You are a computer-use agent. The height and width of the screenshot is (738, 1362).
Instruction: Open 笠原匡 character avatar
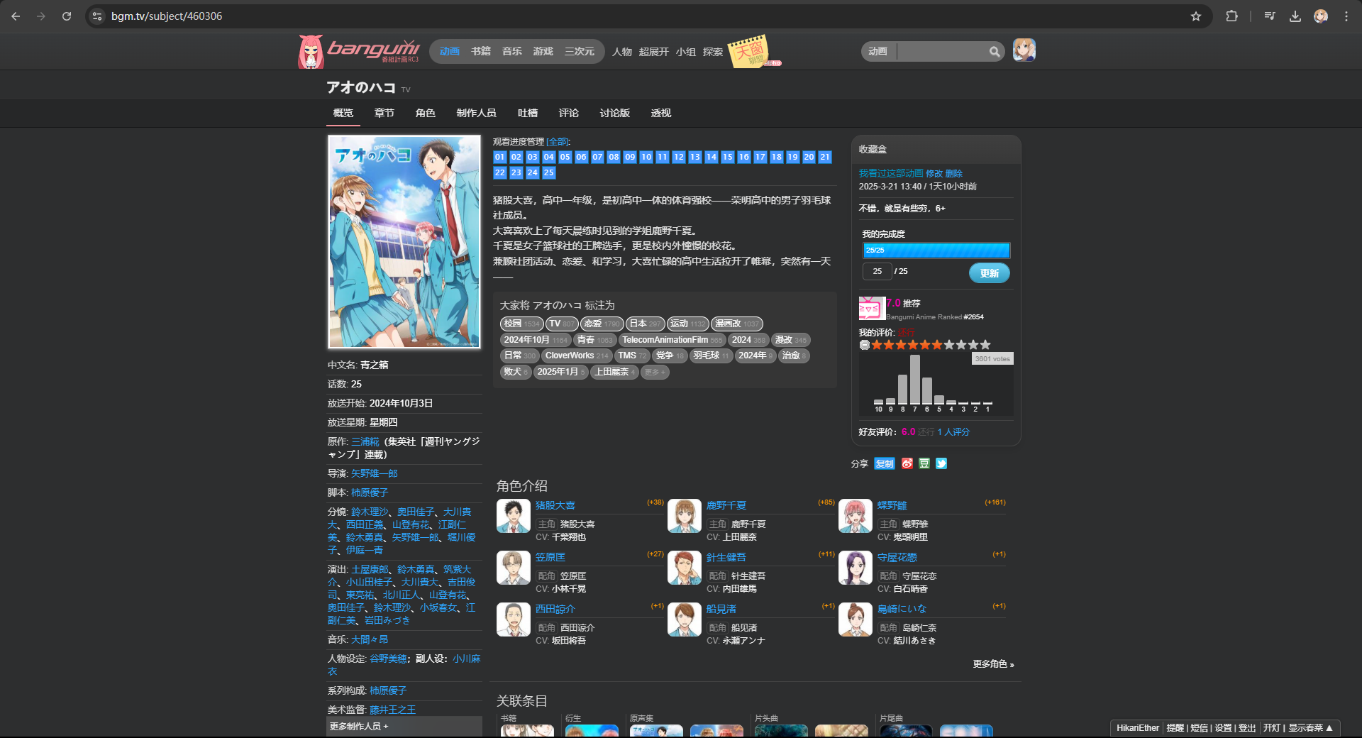point(514,568)
